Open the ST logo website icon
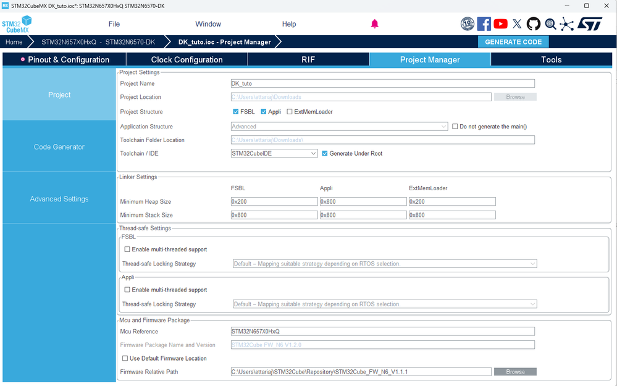This screenshot has height=386, width=617. (590, 24)
